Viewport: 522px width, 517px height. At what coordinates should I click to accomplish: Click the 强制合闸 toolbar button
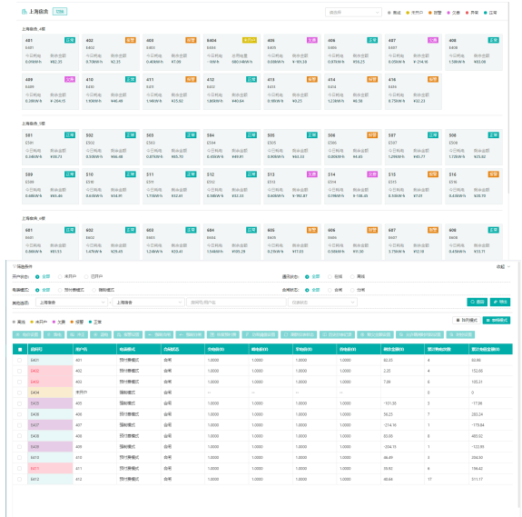[x=159, y=334]
